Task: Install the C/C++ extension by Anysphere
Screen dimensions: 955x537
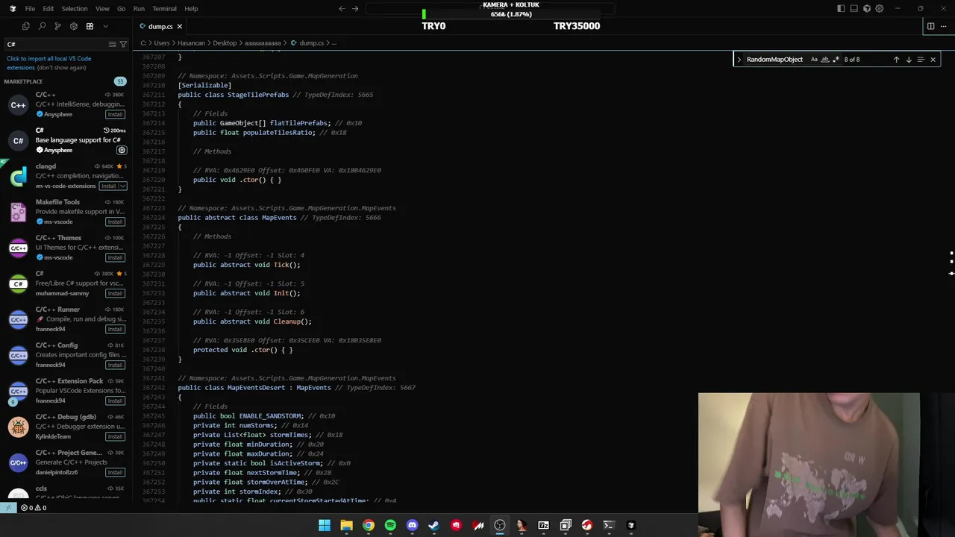Action: coord(115,114)
